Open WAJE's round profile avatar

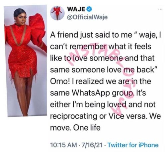tap(57, 13)
